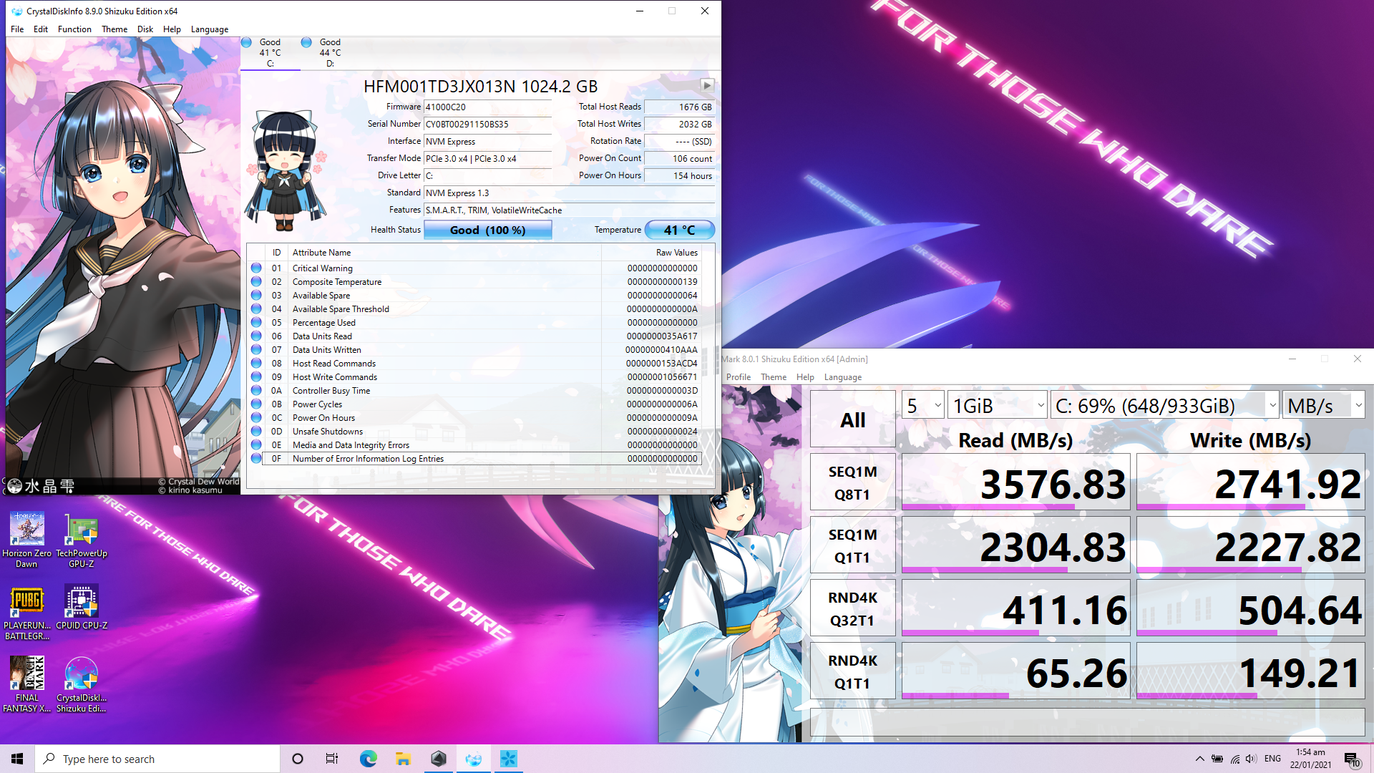Screen dimensions: 1374x773
Task: Click the status orb for Composite Temperature
Action: [256, 281]
